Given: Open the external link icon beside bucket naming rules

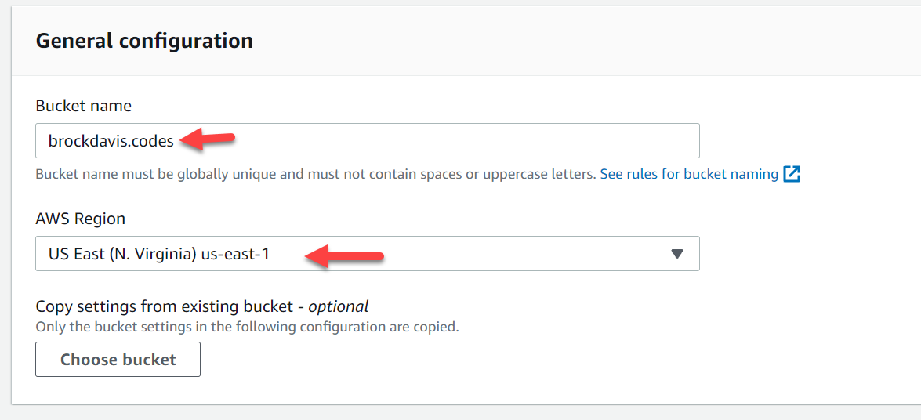Looking at the screenshot, I should point(792,174).
